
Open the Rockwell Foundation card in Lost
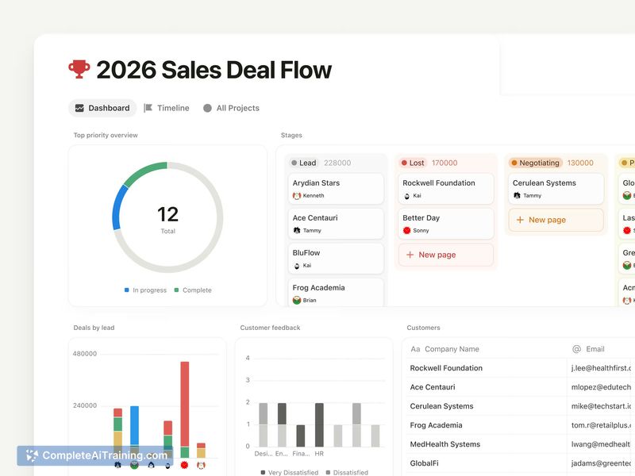[x=446, y=189]
